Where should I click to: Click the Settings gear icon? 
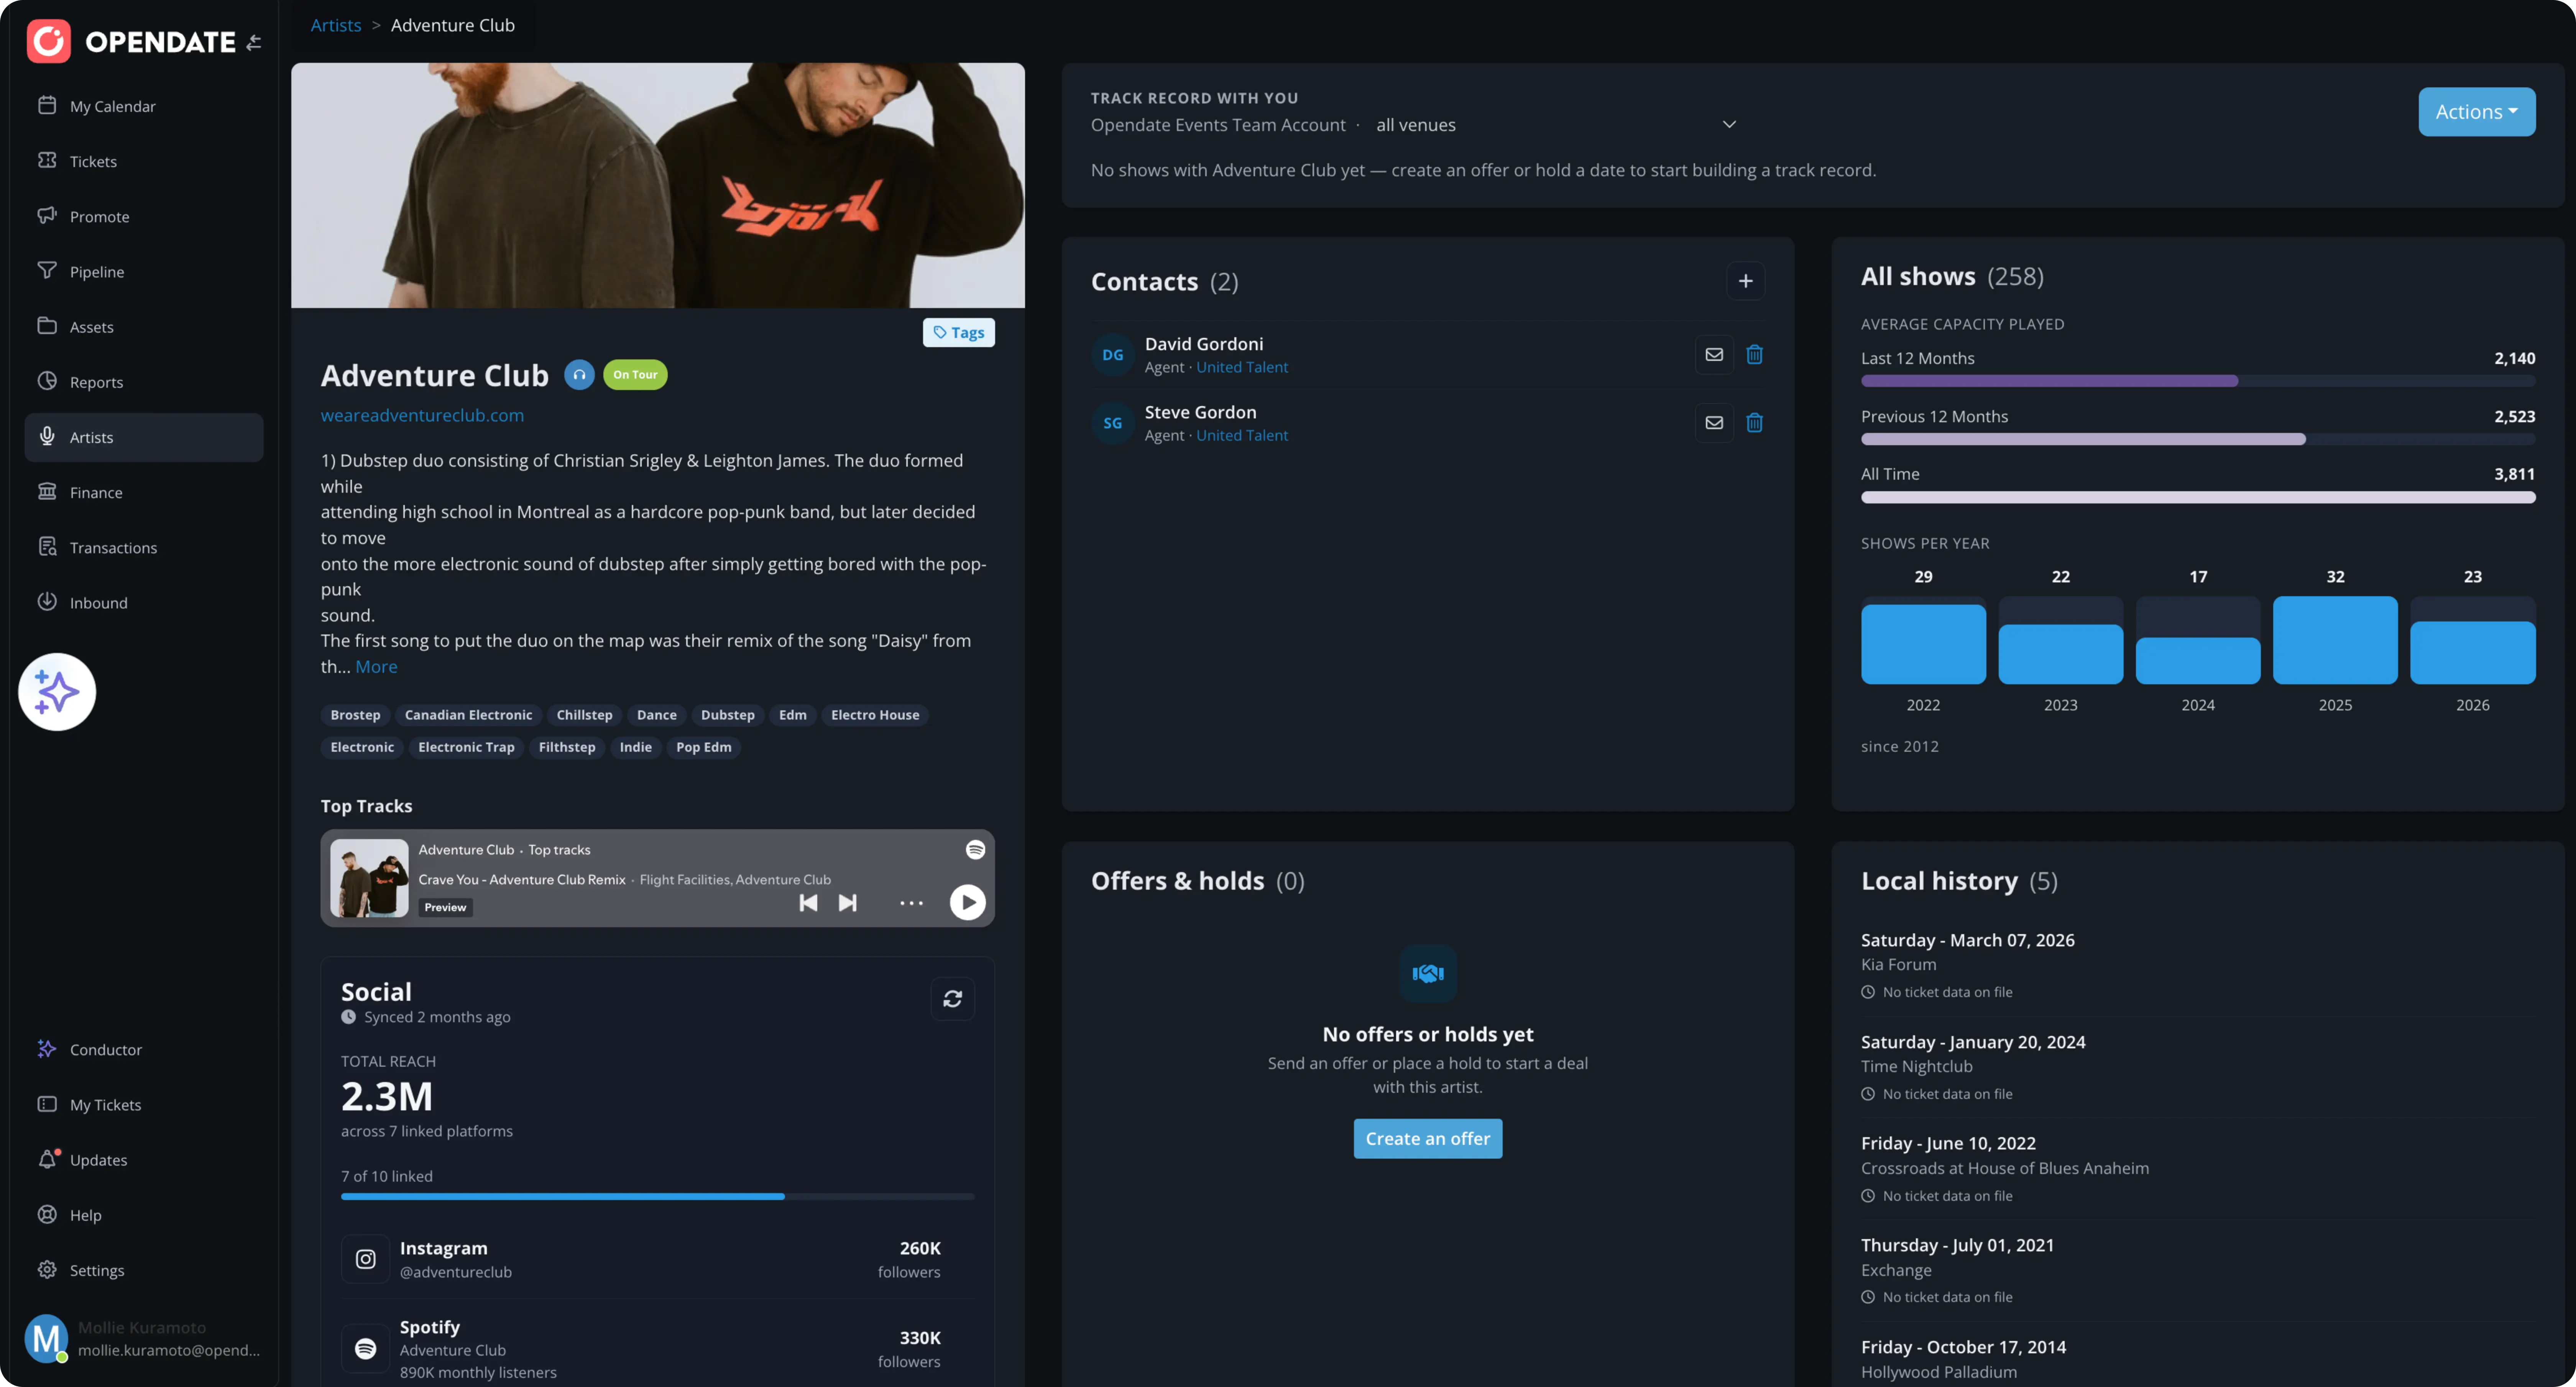(x=47, y=1269)
